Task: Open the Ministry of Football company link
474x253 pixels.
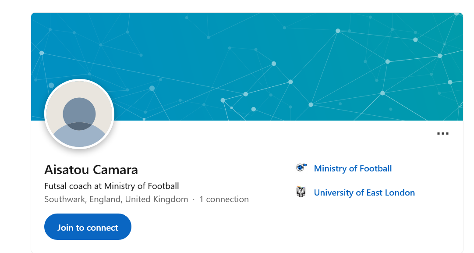Action: [x=353, y=168]
